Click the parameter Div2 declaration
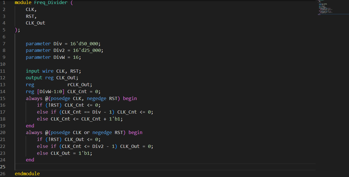The height and width of the screenshot is (177, 349). [59, 50]
